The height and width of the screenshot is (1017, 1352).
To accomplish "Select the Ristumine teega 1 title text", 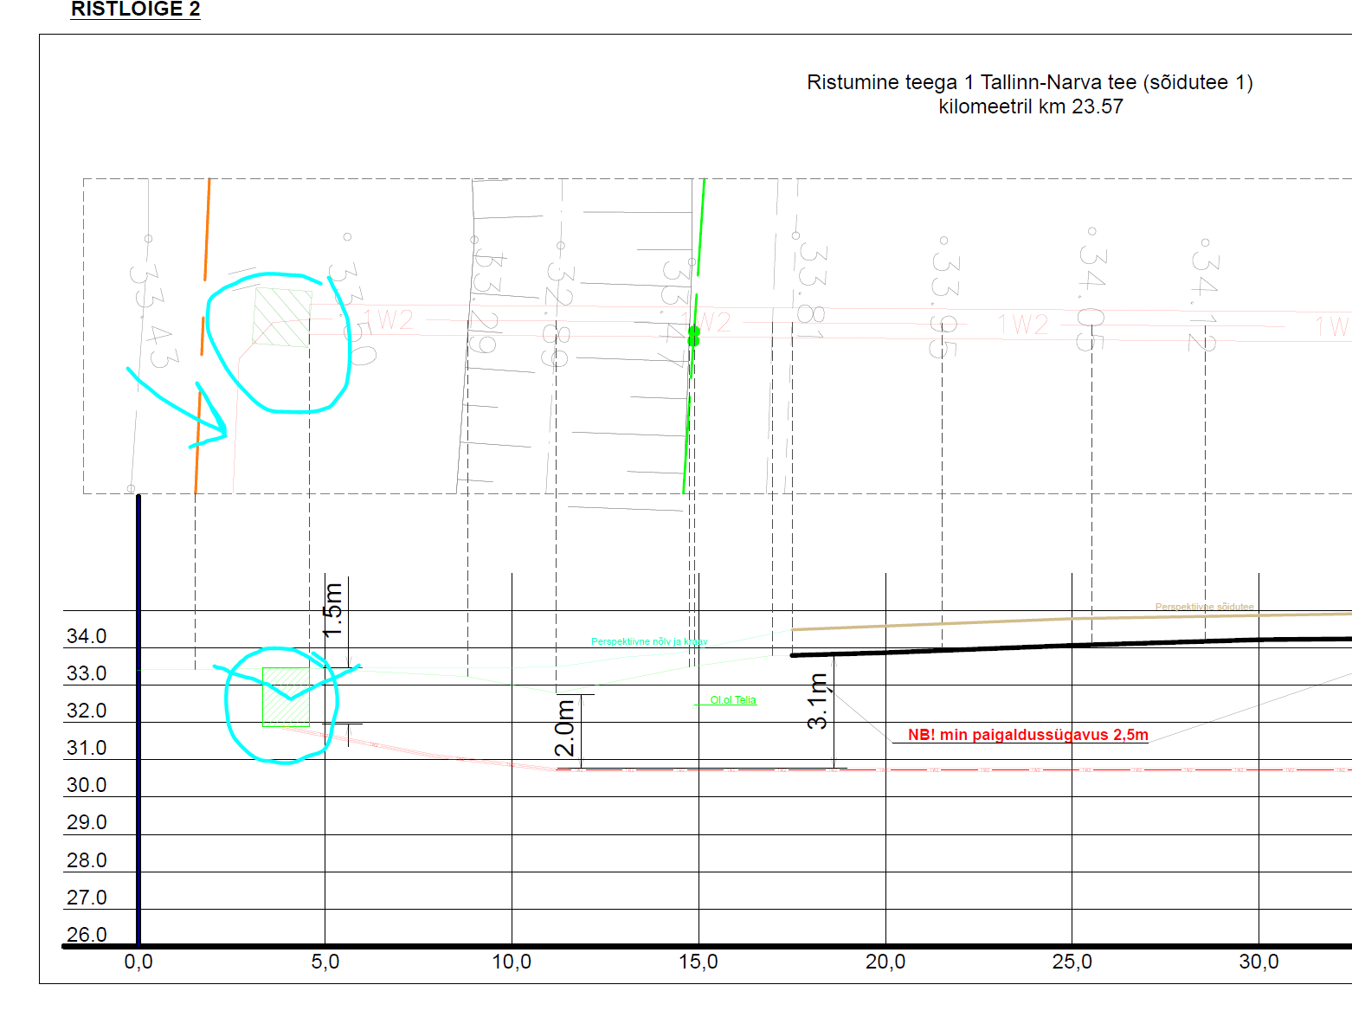I will (1029, 93).
